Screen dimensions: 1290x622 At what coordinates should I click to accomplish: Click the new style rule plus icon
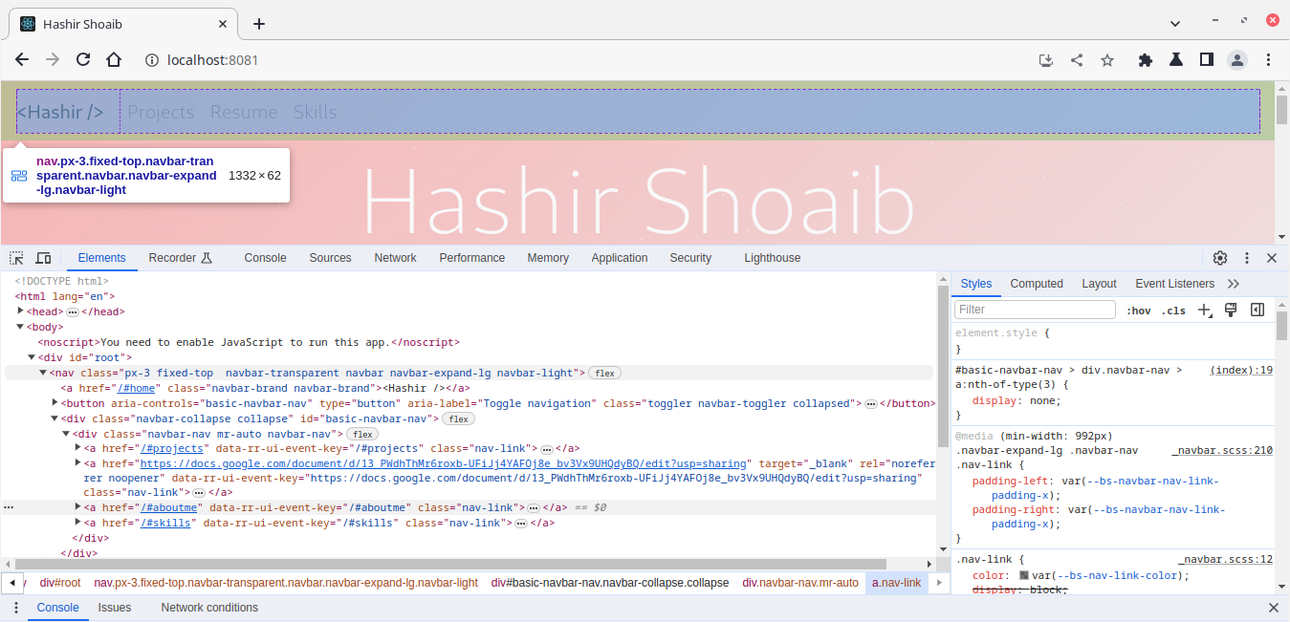tap(1205, 311)
